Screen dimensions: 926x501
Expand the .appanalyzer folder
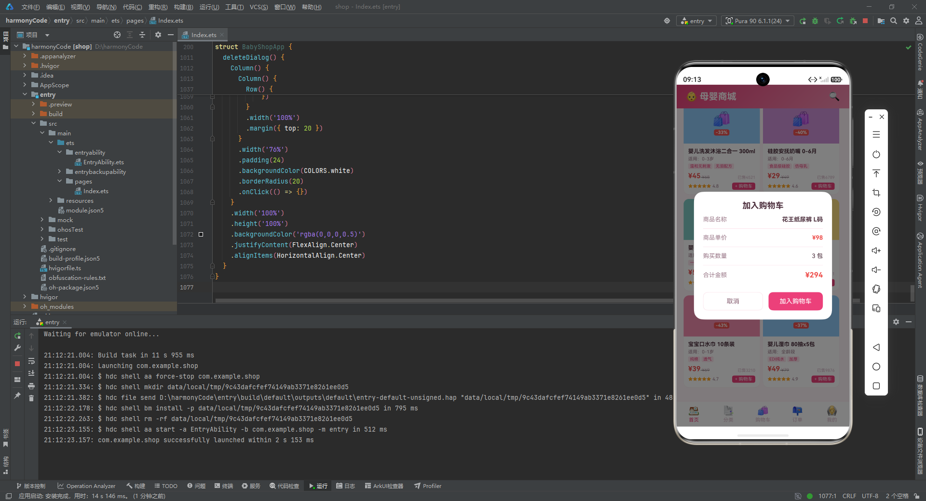tap(25, 56)
